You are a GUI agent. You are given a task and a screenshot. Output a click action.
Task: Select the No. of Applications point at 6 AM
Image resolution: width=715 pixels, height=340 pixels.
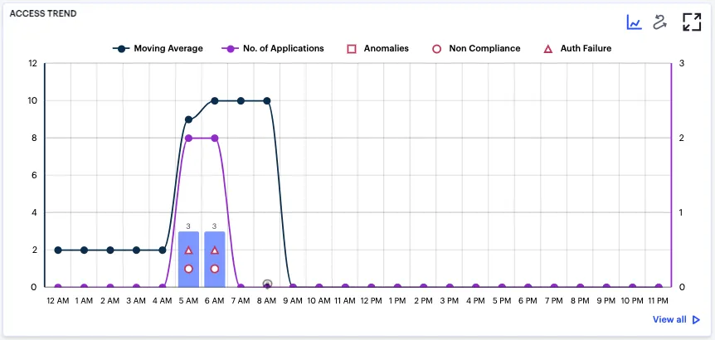pyautogui.click(x=214, y=138)
